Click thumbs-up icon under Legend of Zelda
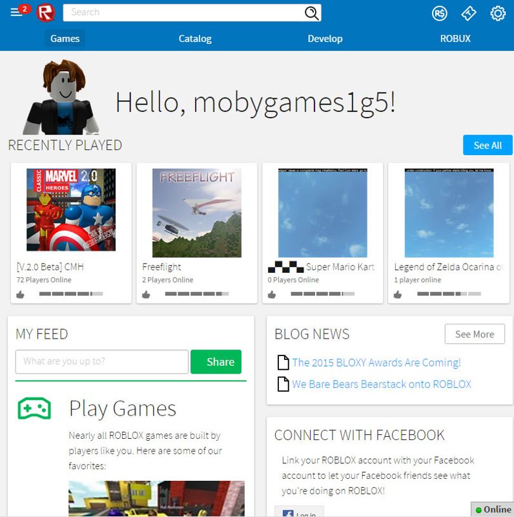 point(398,294)
